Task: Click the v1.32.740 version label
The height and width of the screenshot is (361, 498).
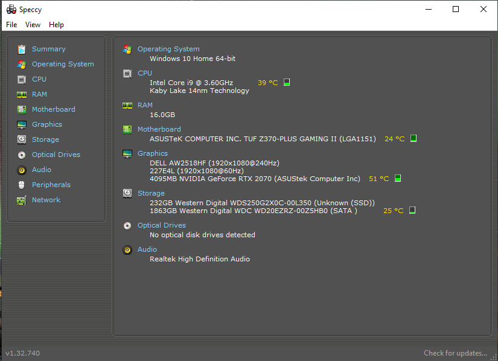Action: coord(22,353)
